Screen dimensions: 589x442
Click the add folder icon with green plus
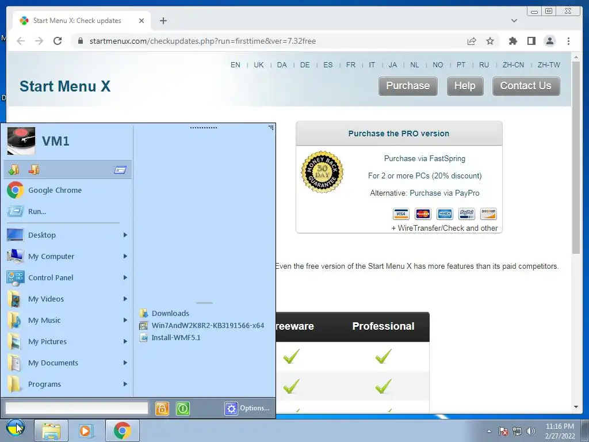[x=14, y=170]
